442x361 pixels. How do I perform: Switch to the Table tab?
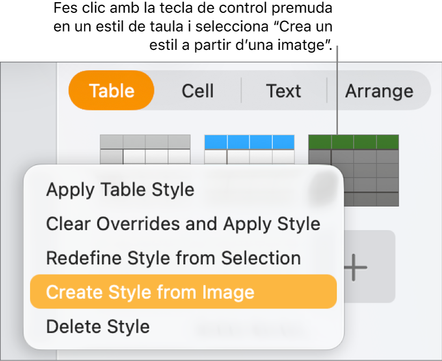click(x=111, y=91)
